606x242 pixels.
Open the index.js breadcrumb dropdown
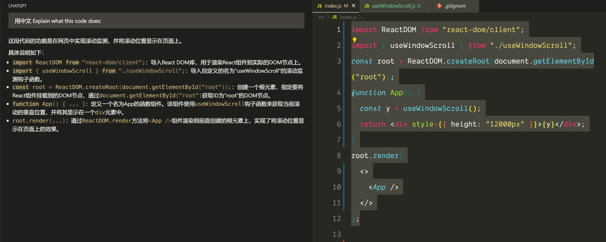point(348,17)
